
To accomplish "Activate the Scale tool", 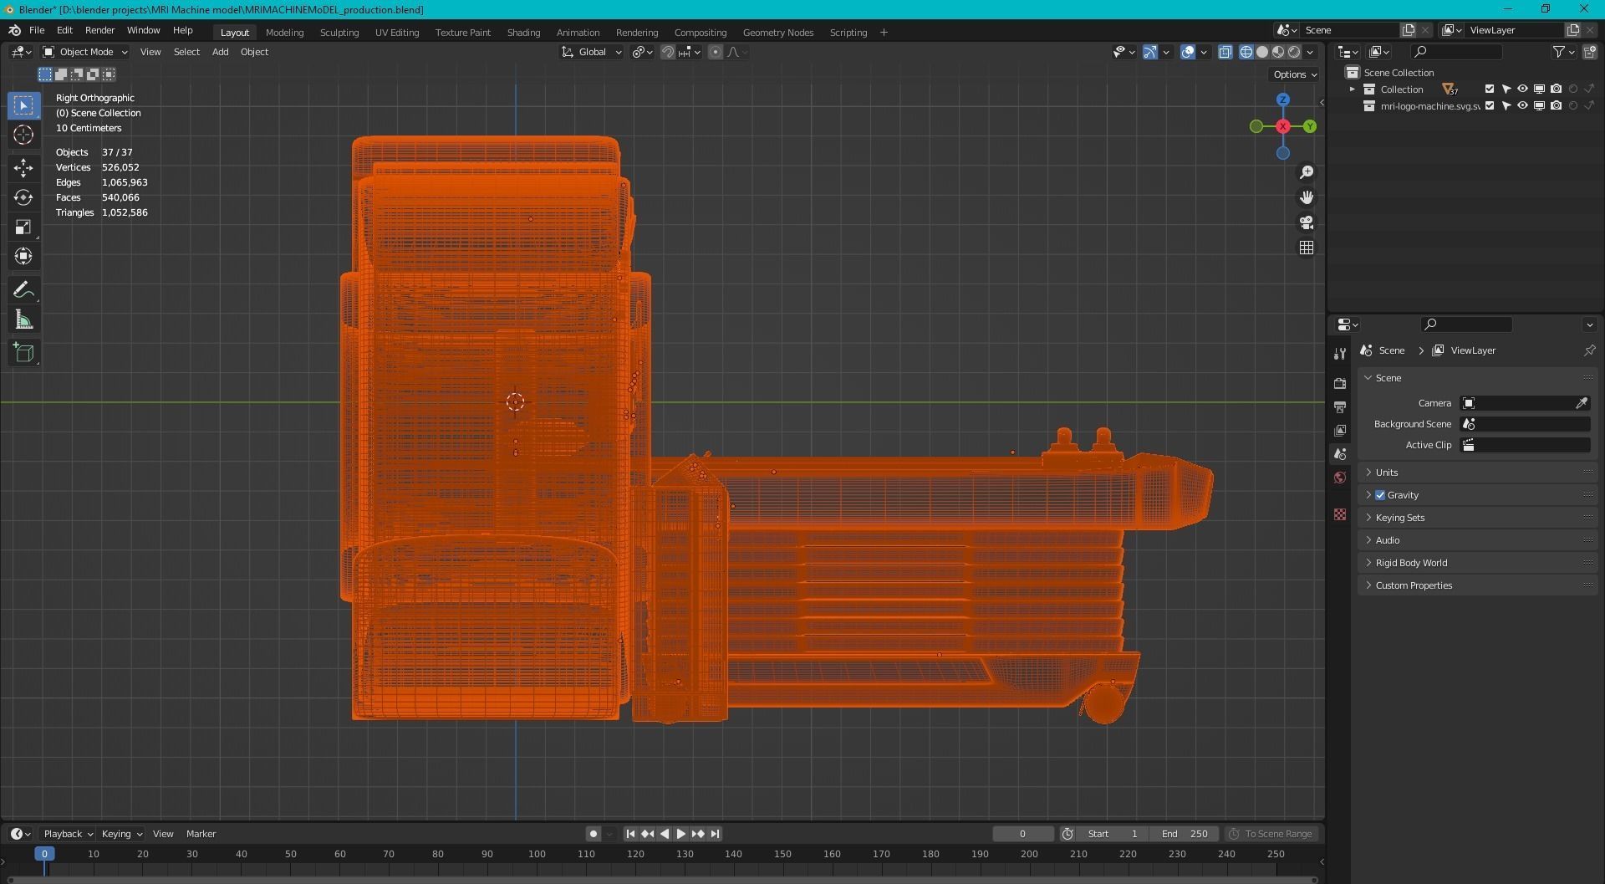I will coord(23,227).
